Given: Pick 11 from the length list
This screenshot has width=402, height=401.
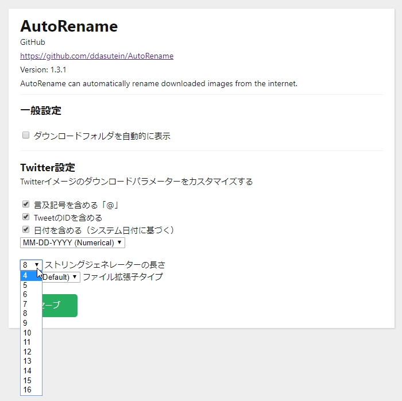Looking at the screenshot, I should (31, 342).
